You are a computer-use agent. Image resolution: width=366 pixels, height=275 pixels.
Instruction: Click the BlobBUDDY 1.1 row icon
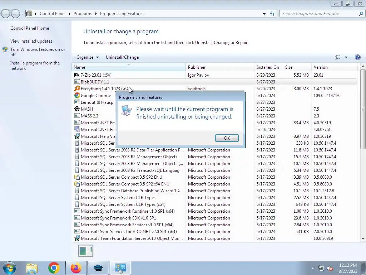(x=77, y=82)
